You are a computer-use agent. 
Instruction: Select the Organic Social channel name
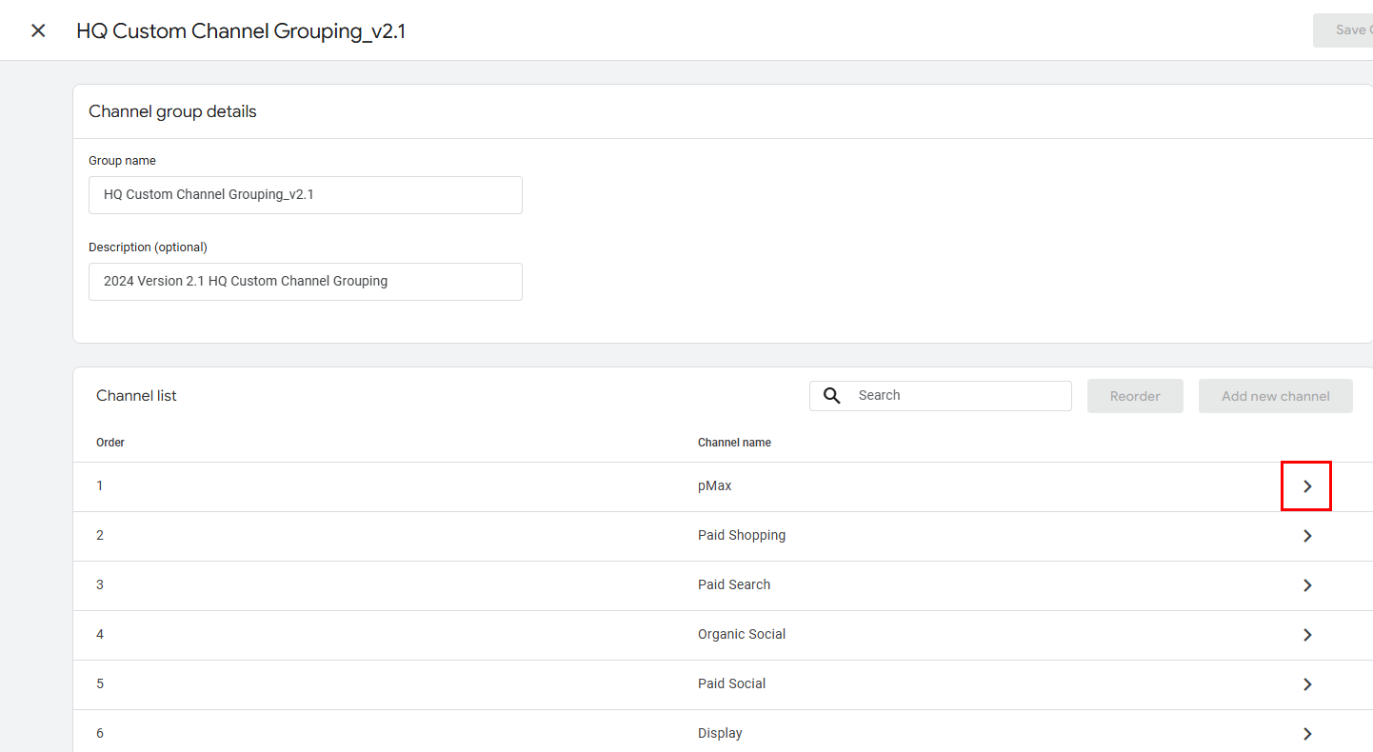[x=741, y=635]
